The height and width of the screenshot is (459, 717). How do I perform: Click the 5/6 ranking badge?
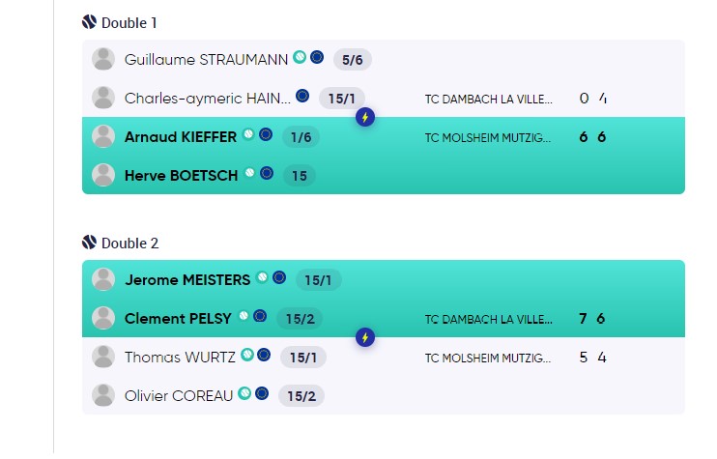coord(352,60)
